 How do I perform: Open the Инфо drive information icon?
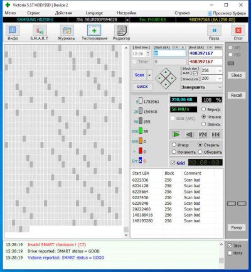pos(13,31)
